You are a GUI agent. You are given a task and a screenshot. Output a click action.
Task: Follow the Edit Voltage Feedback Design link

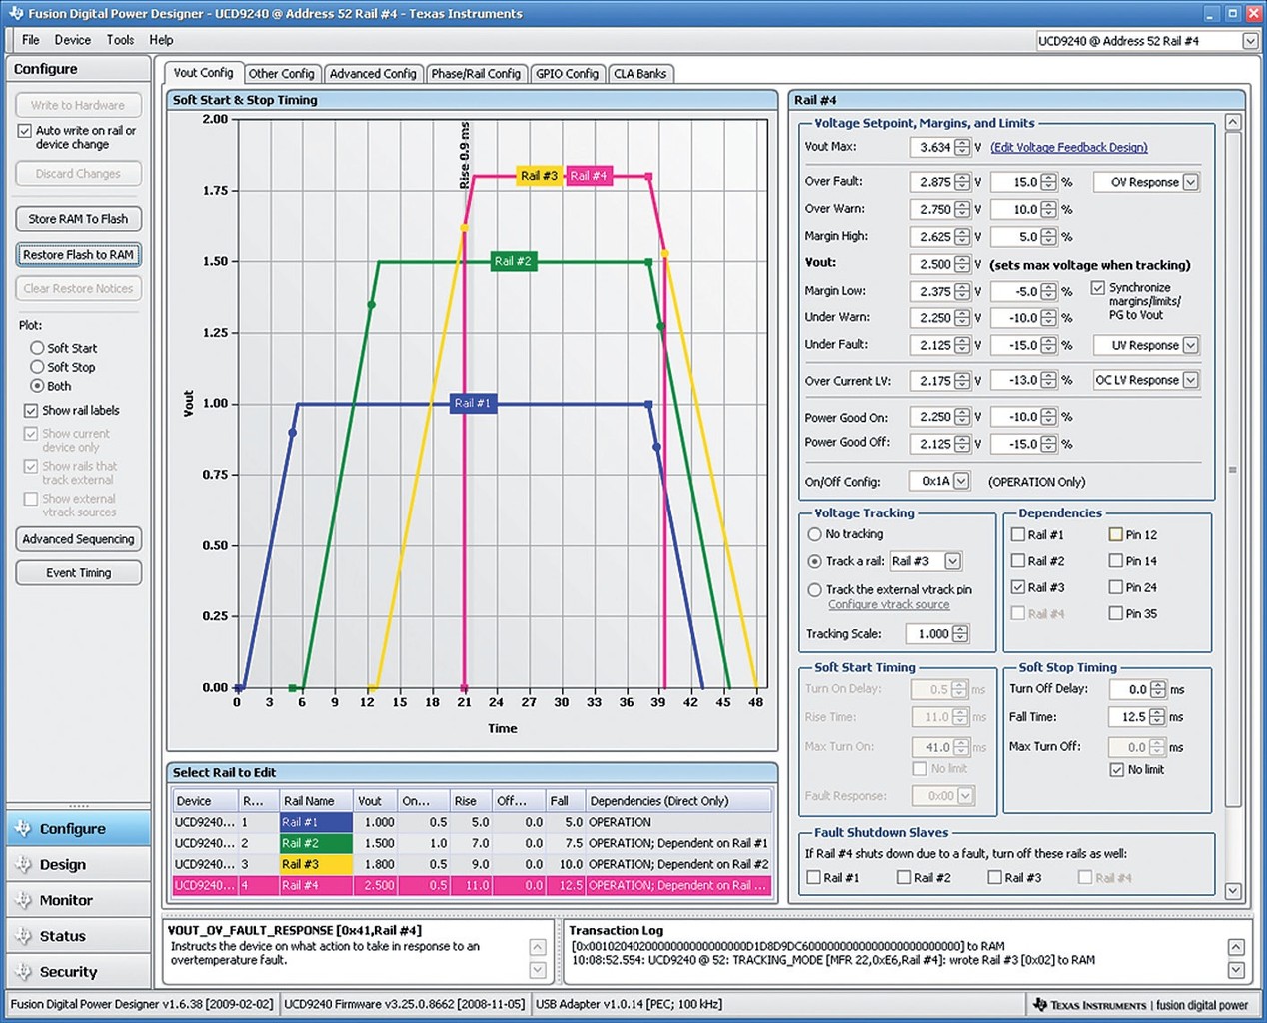(1069, 147)
